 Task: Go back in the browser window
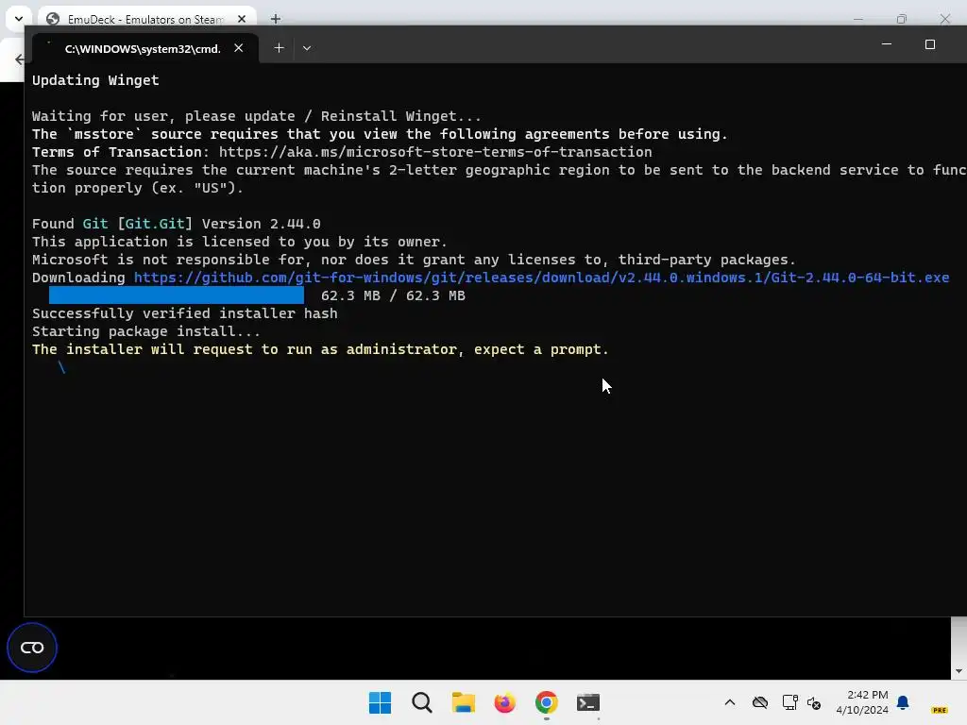[19, 59]
